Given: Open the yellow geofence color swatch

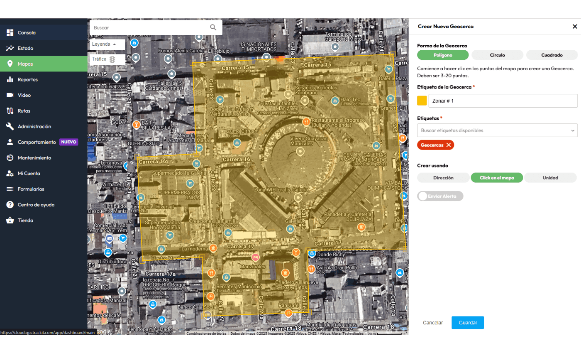Looking at the screenshot, I should pos(422,101).
